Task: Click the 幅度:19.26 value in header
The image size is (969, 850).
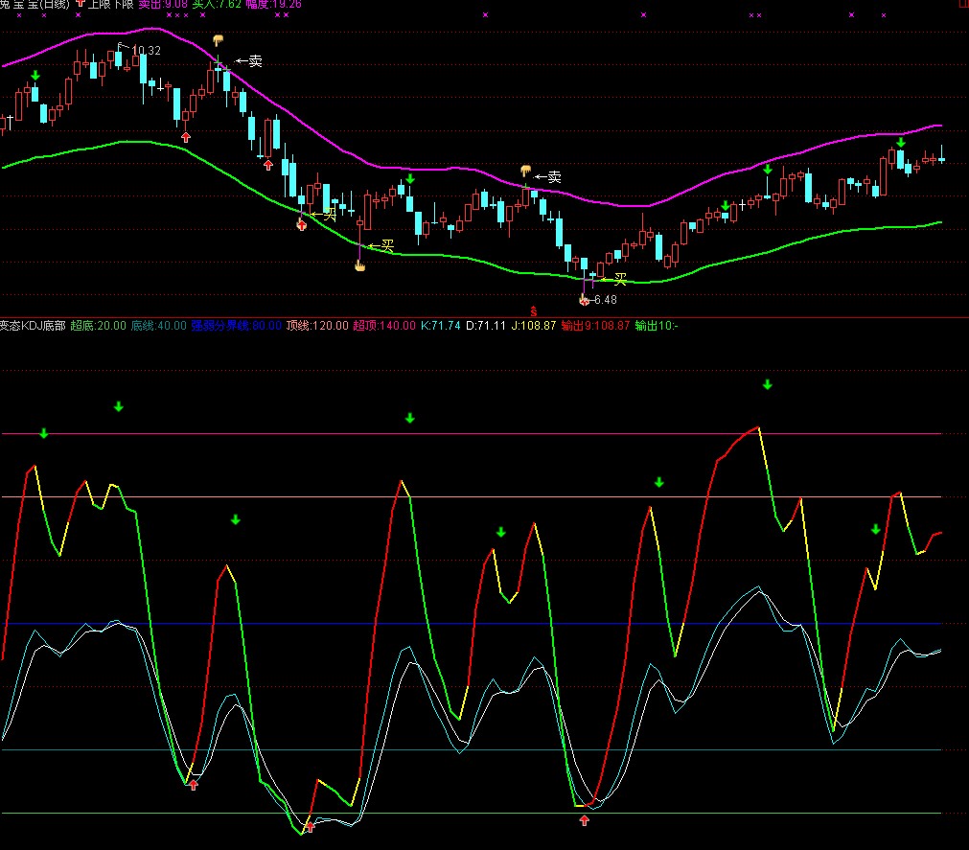Action: click(x=273, y=4)
